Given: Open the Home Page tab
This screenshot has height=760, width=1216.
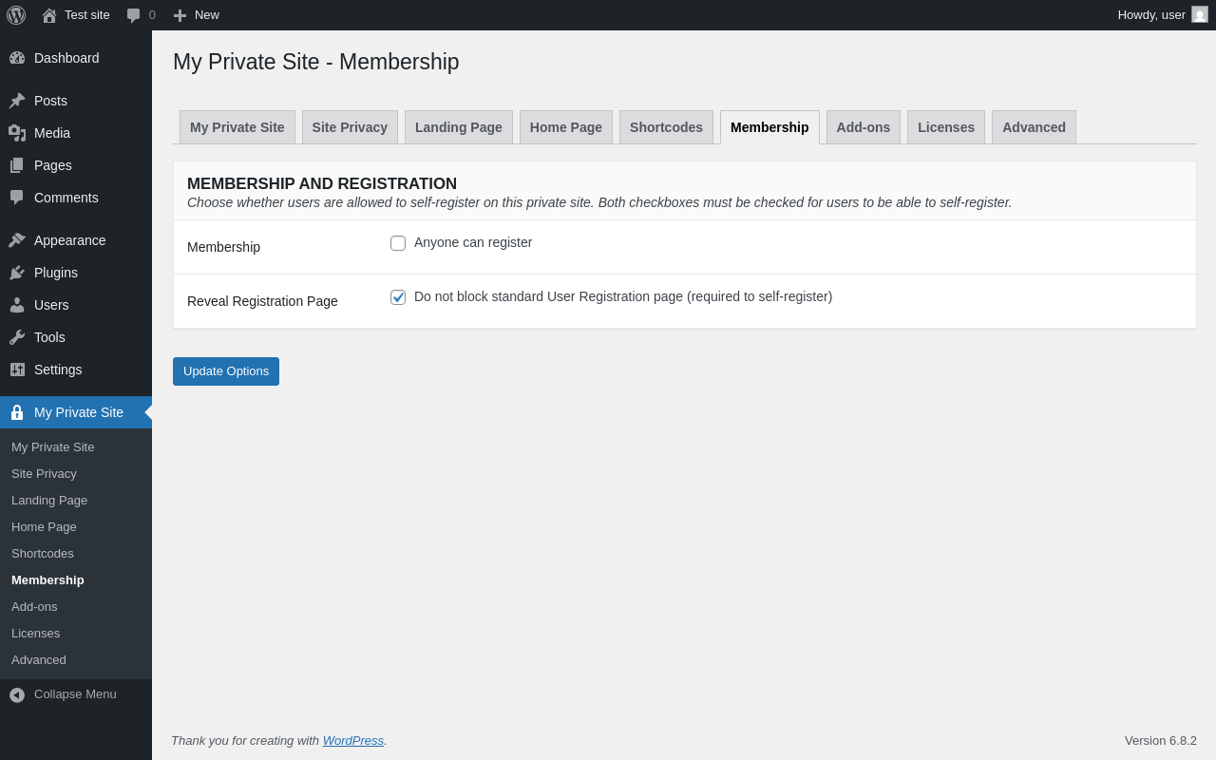Looking at the screenshot, I should click(x=566, y=127).
